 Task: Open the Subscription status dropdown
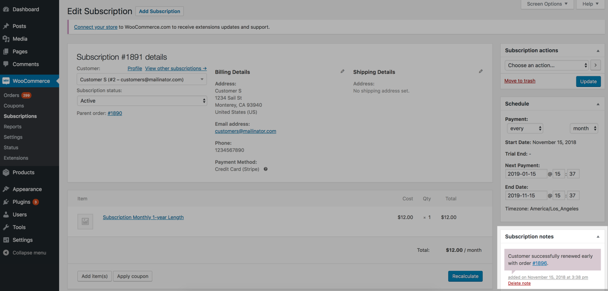coord(142,101)
